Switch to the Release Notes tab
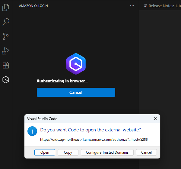Image resolution: width=181 pixels, height=169 pixels. click(163, 6)
